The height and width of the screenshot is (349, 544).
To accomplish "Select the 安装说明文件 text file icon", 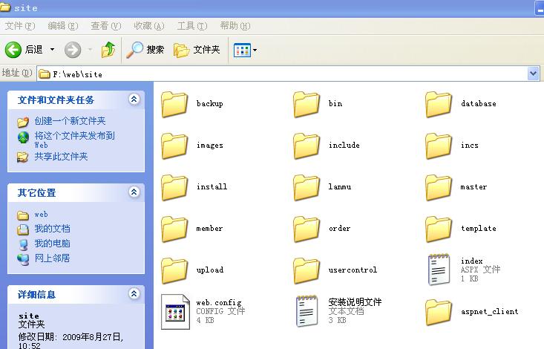I will point(307,311).
